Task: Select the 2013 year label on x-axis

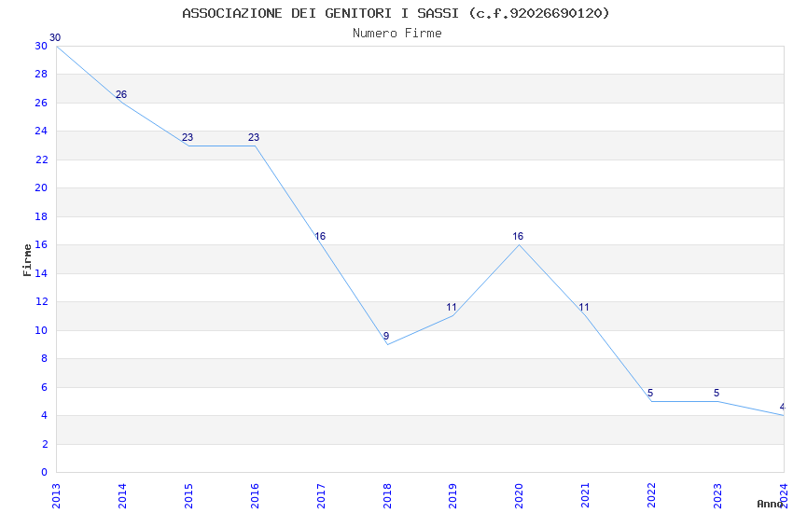Action: (x=56, y=496)
